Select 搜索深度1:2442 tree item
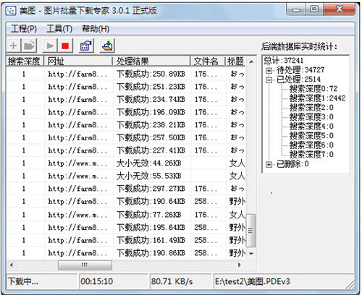Image resolution: width=362 pixels, height=295 pixels. [x=317, y=98]
